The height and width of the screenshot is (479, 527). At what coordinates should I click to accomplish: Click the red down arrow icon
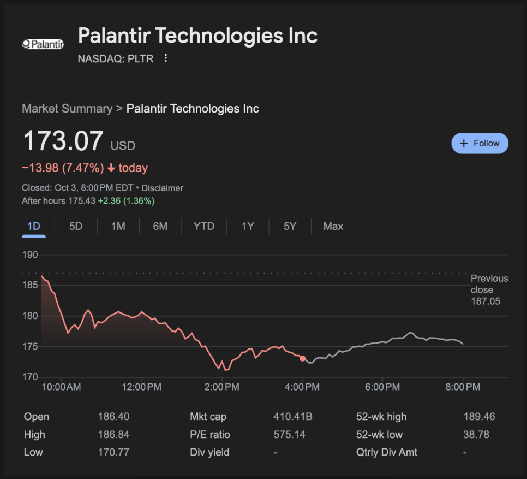(111, 168)
